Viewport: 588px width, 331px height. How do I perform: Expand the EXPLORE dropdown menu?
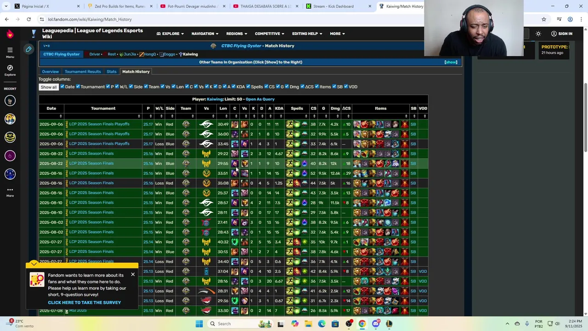click(170, 34)
